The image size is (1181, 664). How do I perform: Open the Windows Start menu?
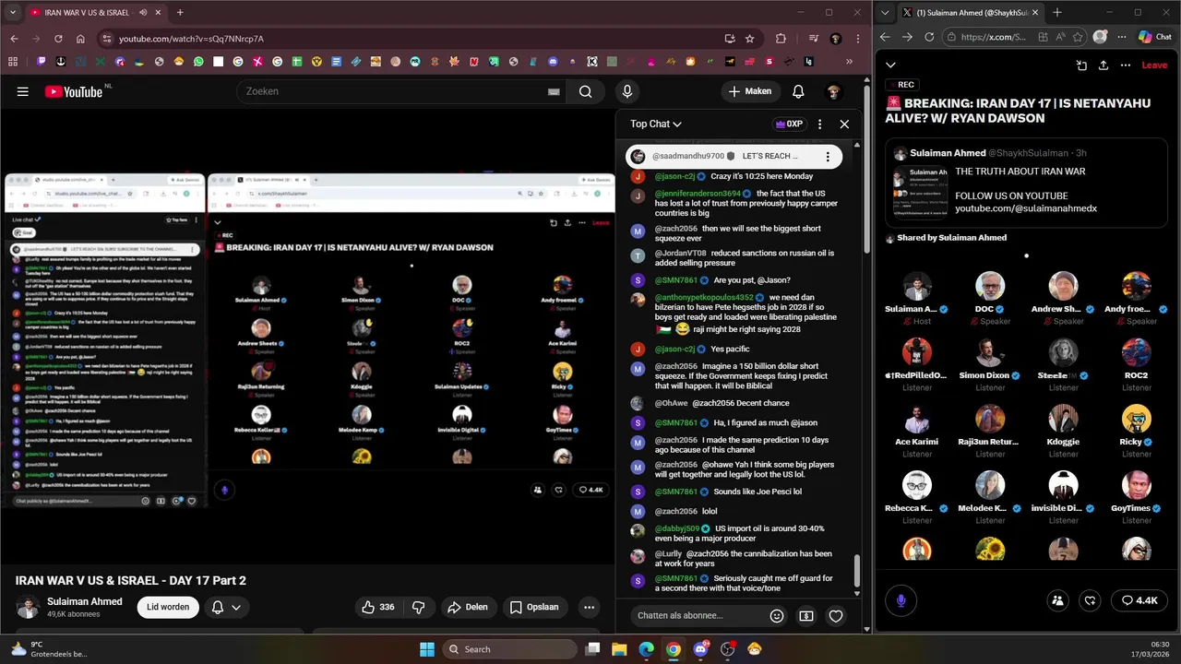pyautogui.click(x=426, y=649)
